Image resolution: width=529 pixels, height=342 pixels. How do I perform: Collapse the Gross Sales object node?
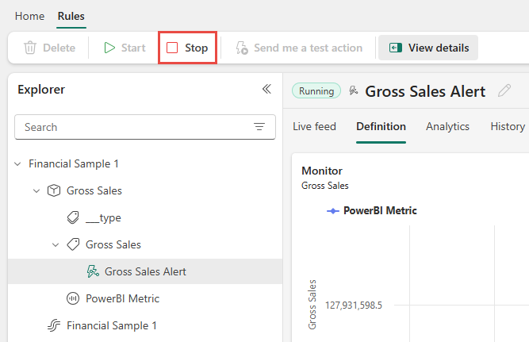[x=36, y=190]
